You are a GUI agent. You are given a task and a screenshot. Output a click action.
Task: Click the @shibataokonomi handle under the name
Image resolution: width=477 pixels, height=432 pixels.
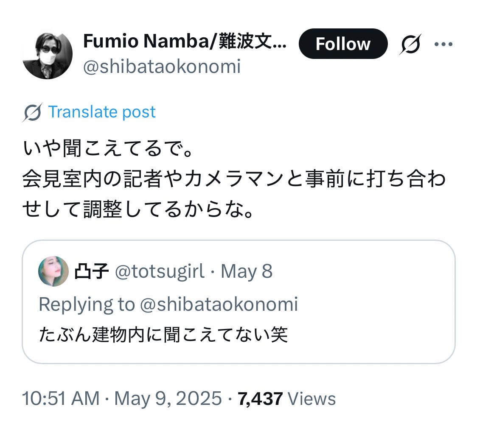pos(162,67)
